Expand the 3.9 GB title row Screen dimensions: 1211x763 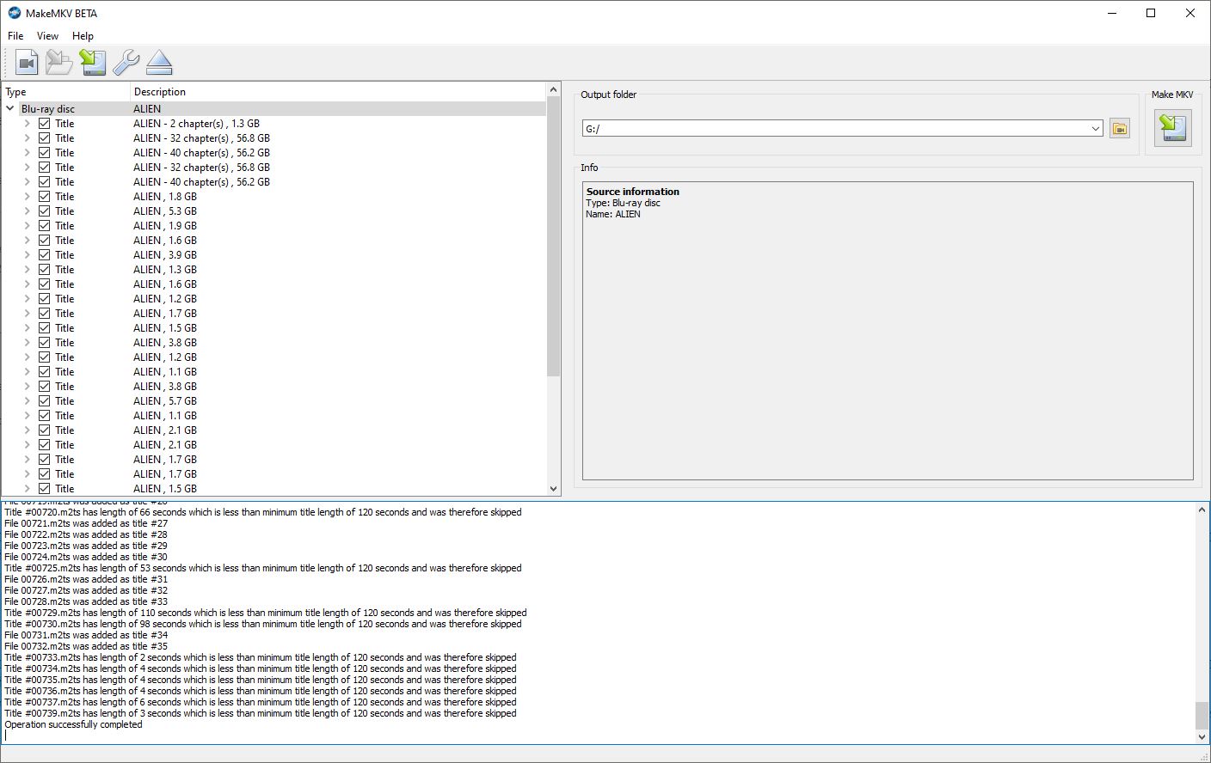coord(27,255)
